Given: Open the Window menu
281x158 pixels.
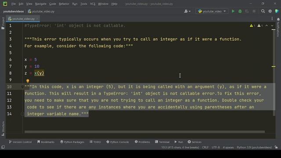Looking at the screenshot, I should point(103,4).
